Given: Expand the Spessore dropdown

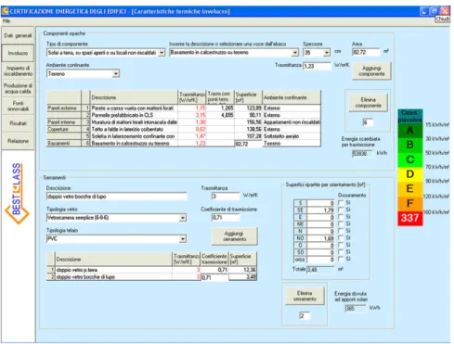Looking at the screenshot, I should click(327, 53).
